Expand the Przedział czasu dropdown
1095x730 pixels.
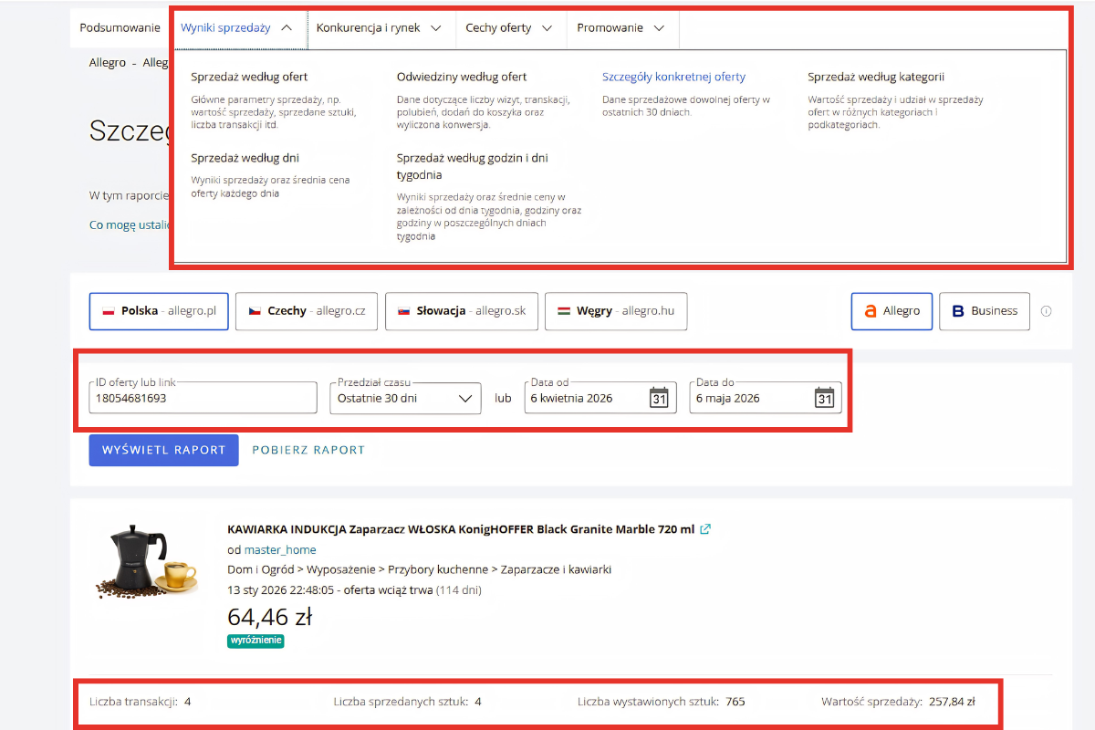tap(405, 398)
